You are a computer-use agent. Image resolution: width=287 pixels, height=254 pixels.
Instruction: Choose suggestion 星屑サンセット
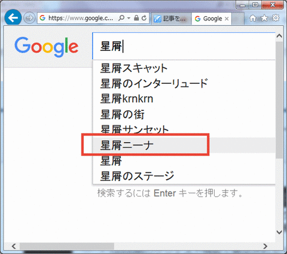(184, 129)
